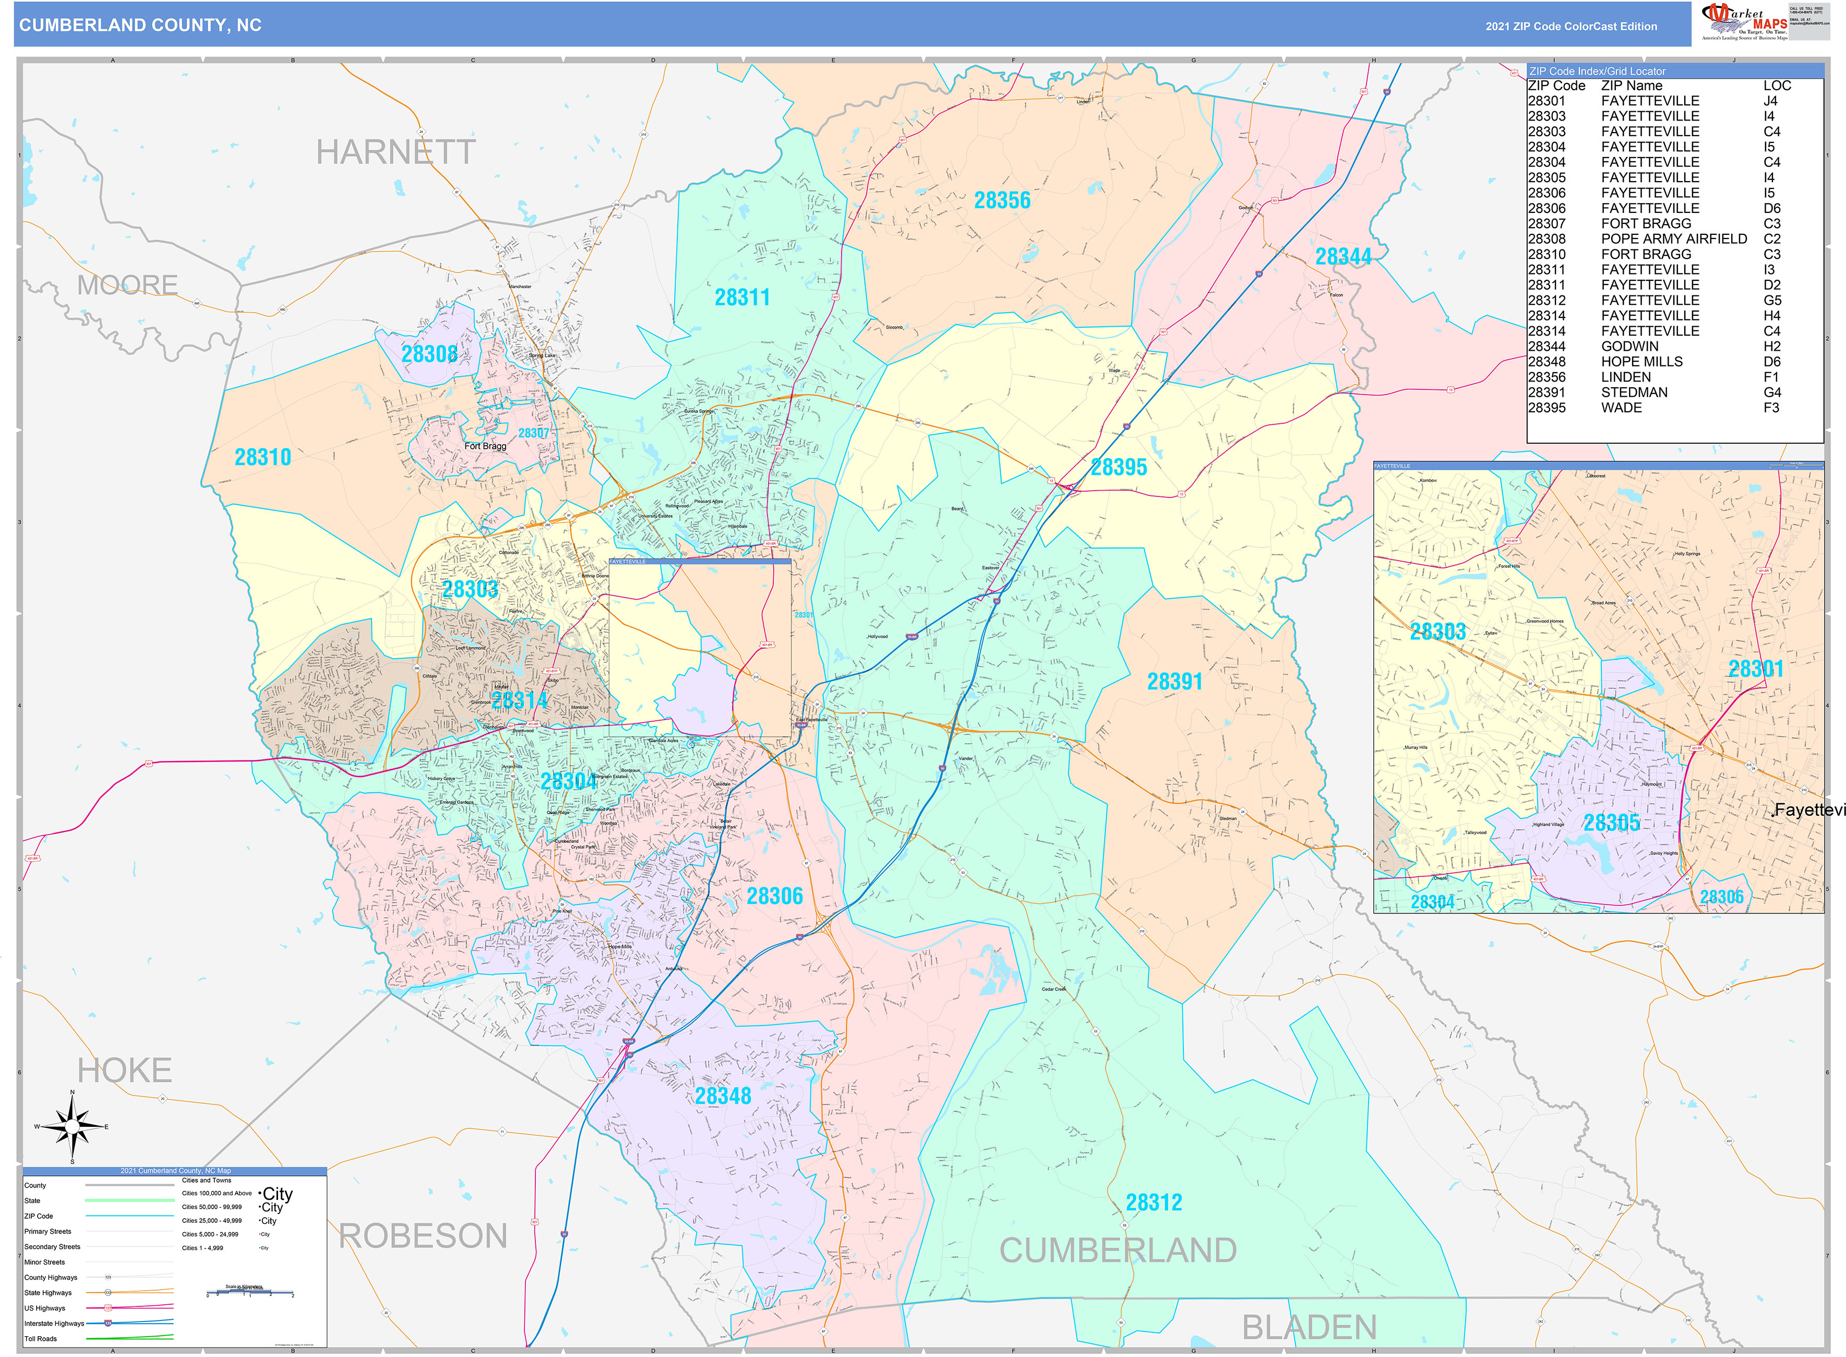The height and width of the screenshot is (1357, 1846).
Task: Click the LOC column header in index
Action: click(x=1777, y=86)
